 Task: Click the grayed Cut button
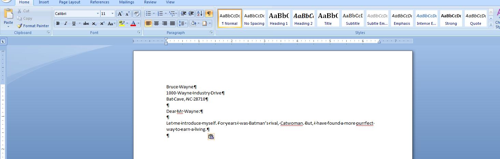(x=23, y=11)
